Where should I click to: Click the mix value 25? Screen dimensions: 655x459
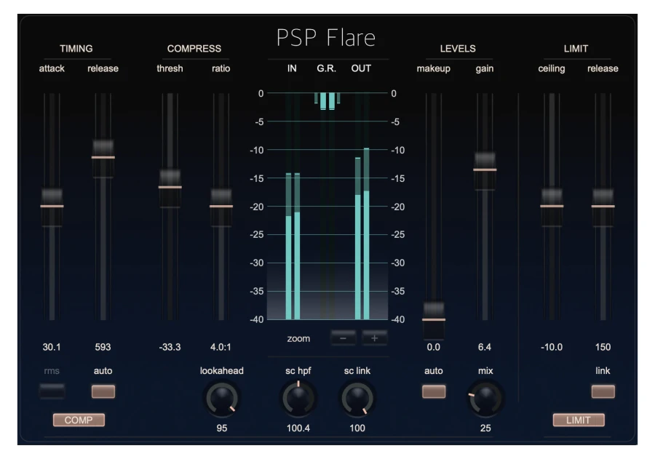[x=485, y=428]
